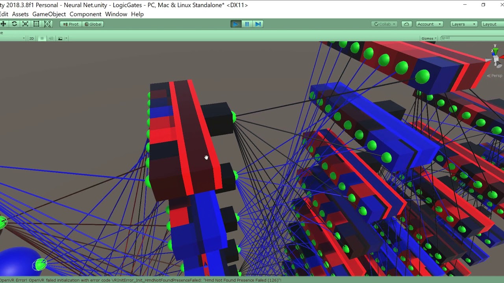Toggle scene audio speaker icon

click(51, 39)
